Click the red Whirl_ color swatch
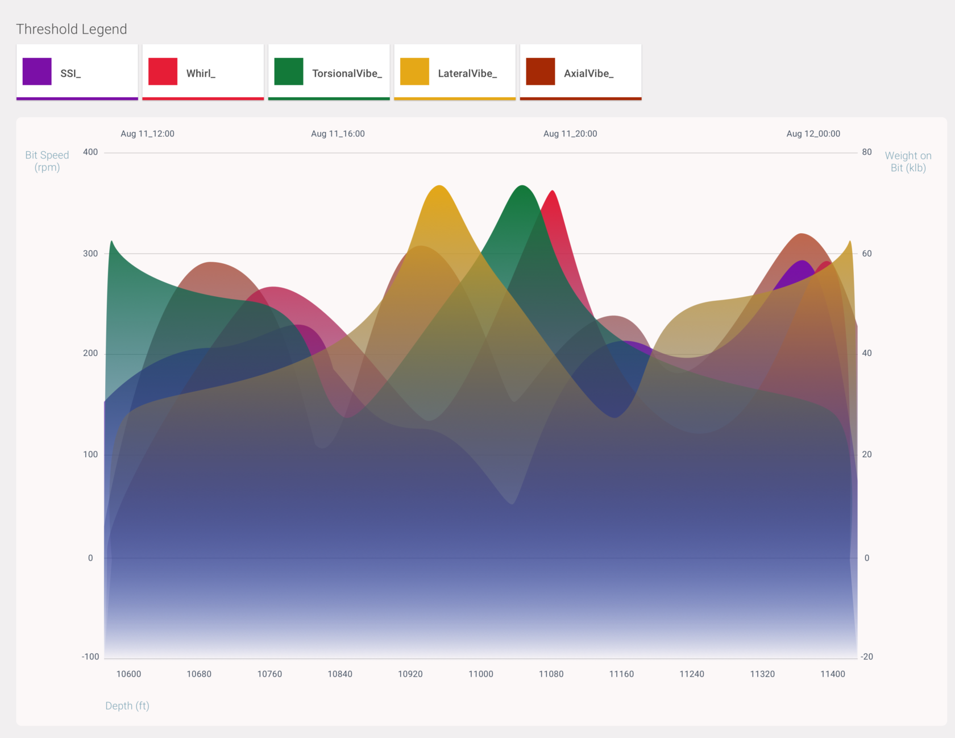 163,72
